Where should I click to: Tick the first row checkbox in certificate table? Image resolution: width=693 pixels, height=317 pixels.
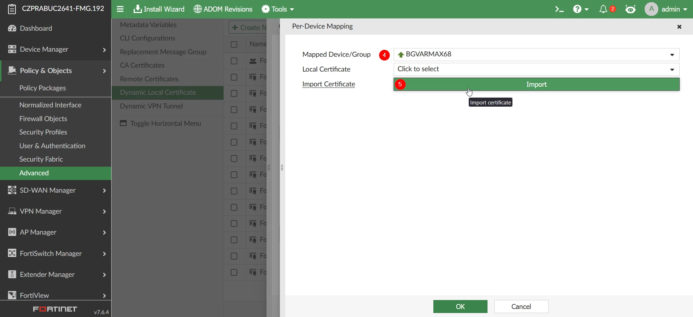point(234,61)
